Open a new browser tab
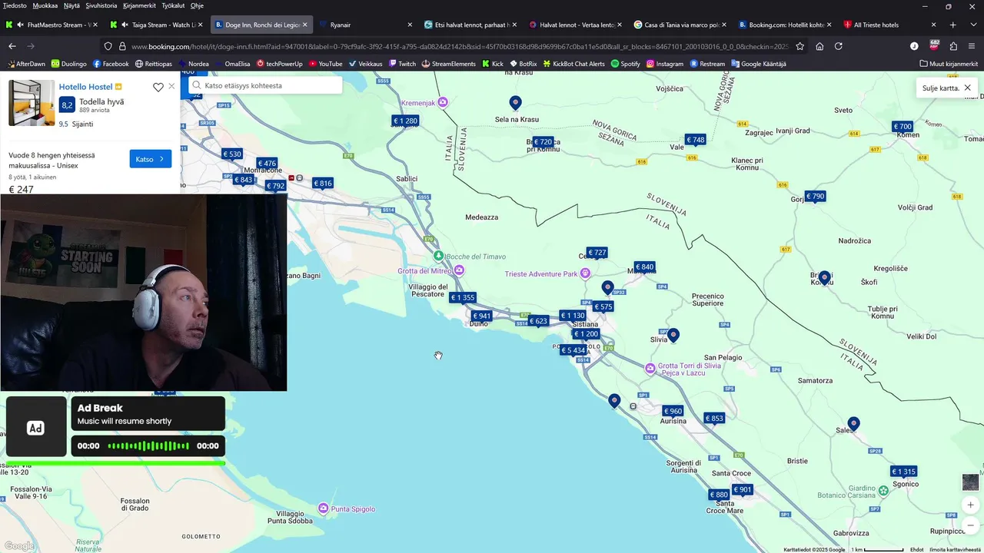Screen dimensions: 984x553 pyautogui.click(x=953, y=25)
